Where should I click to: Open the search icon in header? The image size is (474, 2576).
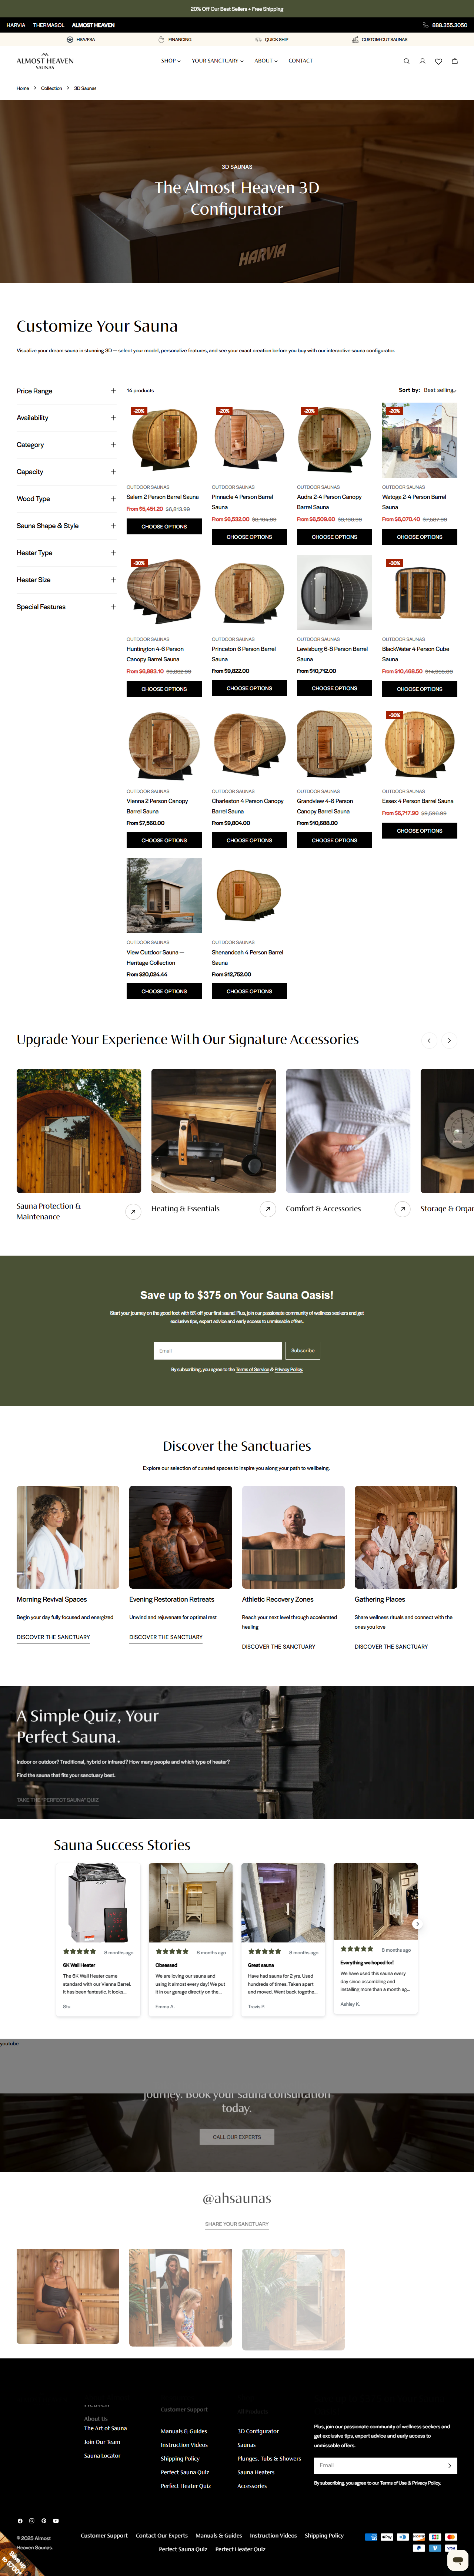406,61
